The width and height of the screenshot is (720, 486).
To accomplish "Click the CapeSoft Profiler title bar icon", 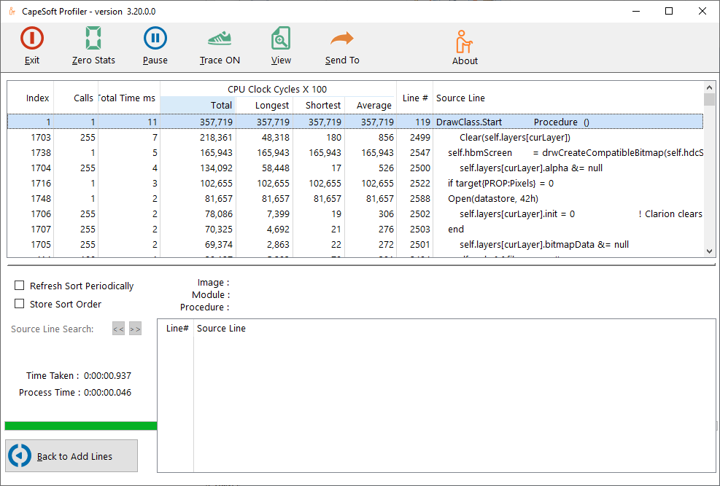I will click(12, 12).
